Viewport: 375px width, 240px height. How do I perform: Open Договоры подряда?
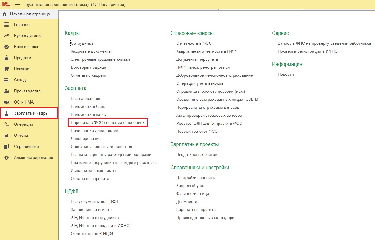(x=88, y=67)
